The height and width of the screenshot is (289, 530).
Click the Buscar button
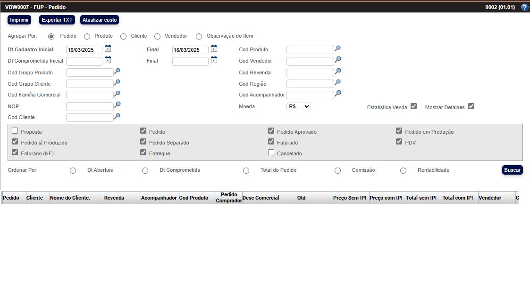click(512, 170)
